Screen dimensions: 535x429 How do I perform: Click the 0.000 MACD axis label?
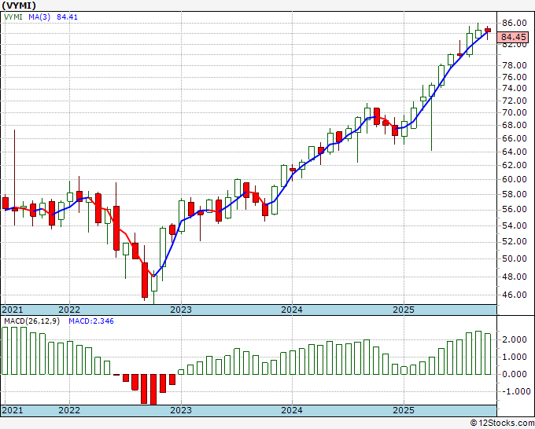click(515, 374)
